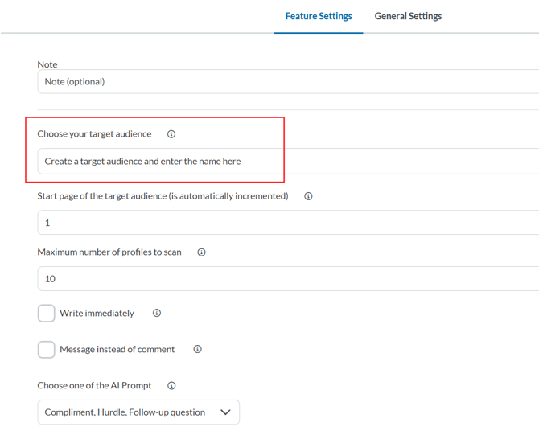Image resolution: width=539 pixels, height=439 pixels.
Task: Click the Write immediately label text
Action: coord(97,314)
